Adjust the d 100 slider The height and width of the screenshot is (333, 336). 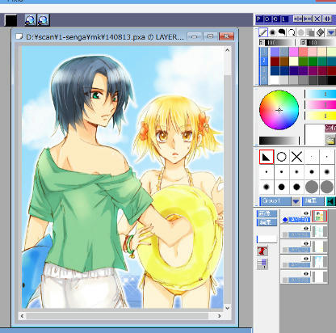click(318, 43)
